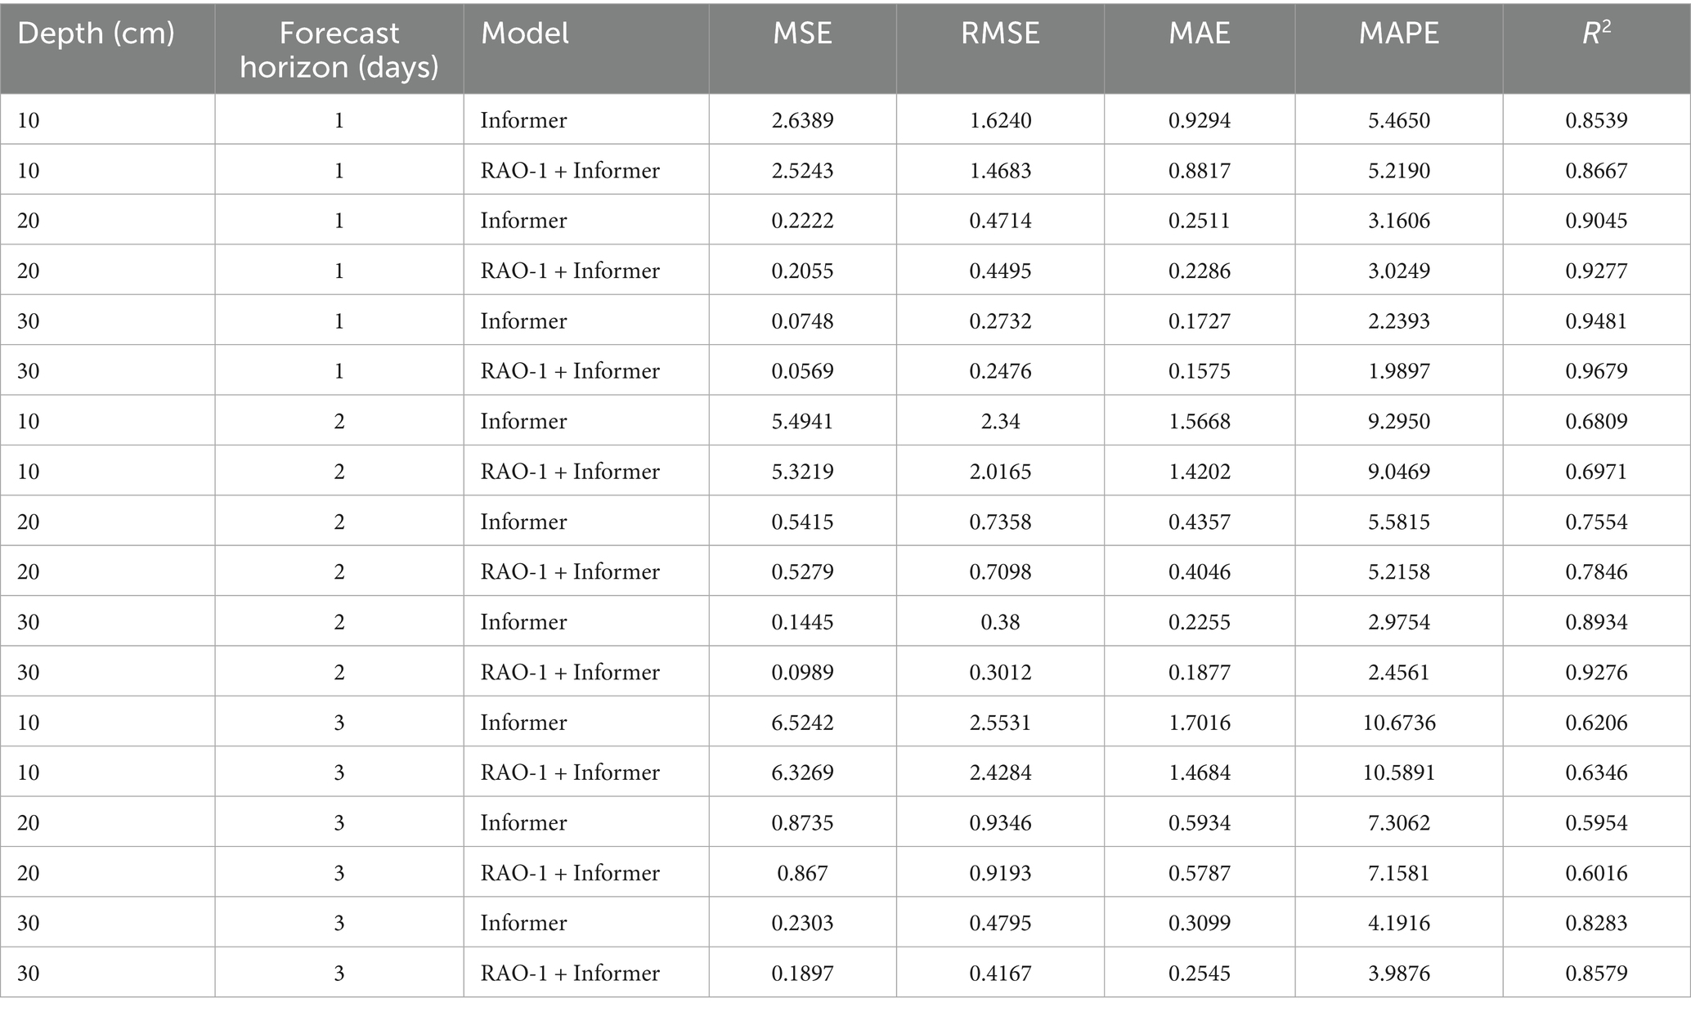Image resolution: width=1691 pixels, height=1012 pixels.
Task: Select the RMSE cell showing 0.38
Action: 1000,622
